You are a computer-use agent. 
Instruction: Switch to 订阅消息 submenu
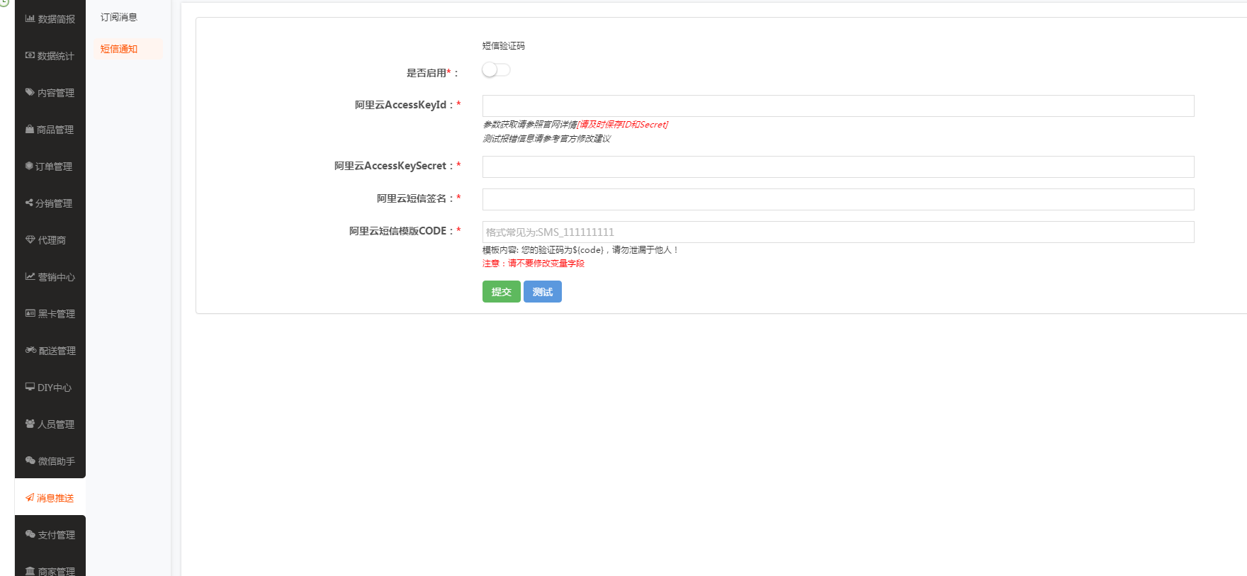(119, 17)
